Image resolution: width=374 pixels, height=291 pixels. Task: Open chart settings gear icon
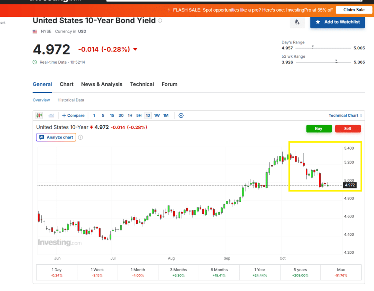pos(181,116)
